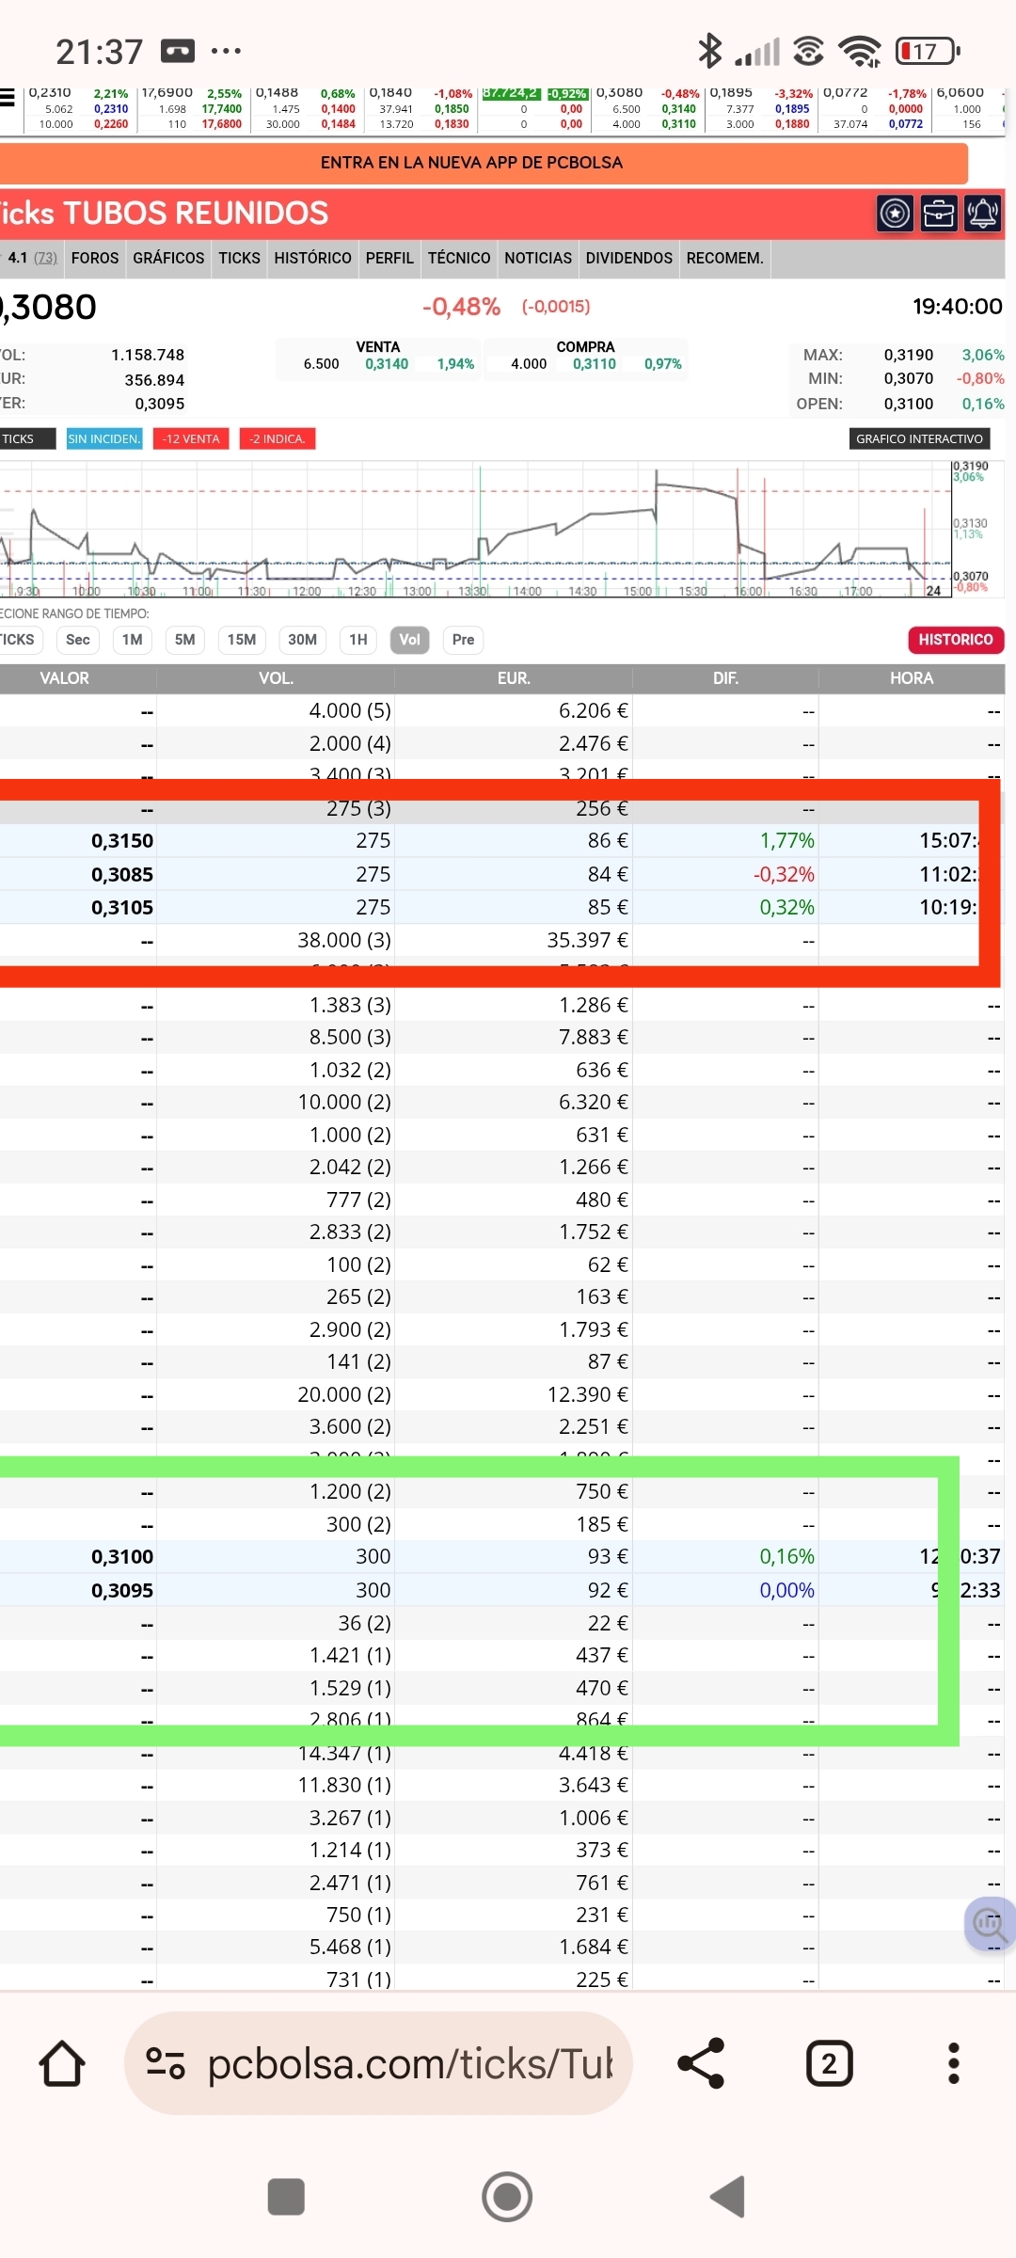The height and width of the screenshot is (2258, 1016).
Task: Select the Vol time range option
Action: (x=409, y=640)
